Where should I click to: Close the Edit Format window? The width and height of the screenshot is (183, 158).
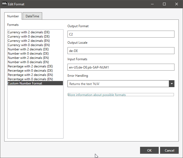(x=177, y=4)
